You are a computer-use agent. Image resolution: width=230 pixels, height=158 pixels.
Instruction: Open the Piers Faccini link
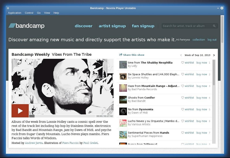coord(70,143)
